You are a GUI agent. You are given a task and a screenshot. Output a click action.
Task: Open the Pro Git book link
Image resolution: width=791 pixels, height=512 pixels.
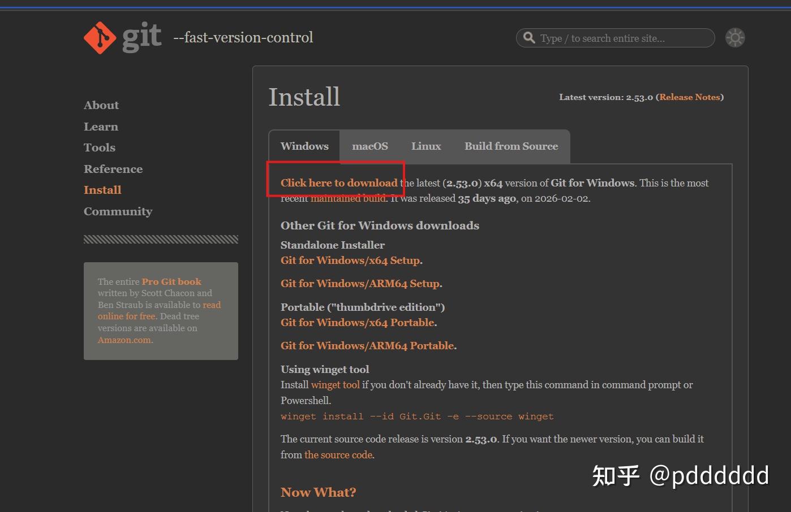(171, 281)
